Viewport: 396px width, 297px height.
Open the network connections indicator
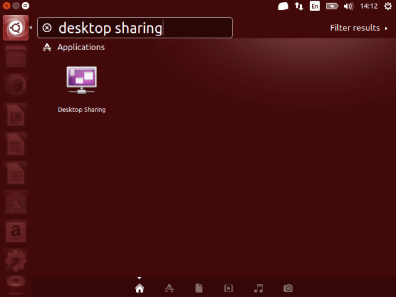click(x=299, y=6)
